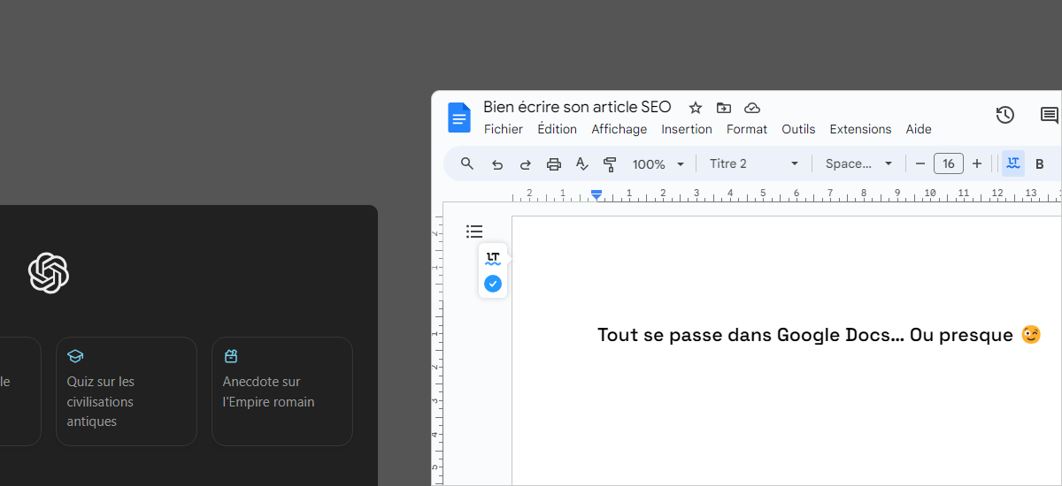
Task: Click the font size field showing 16
Action: click(949, 163)
